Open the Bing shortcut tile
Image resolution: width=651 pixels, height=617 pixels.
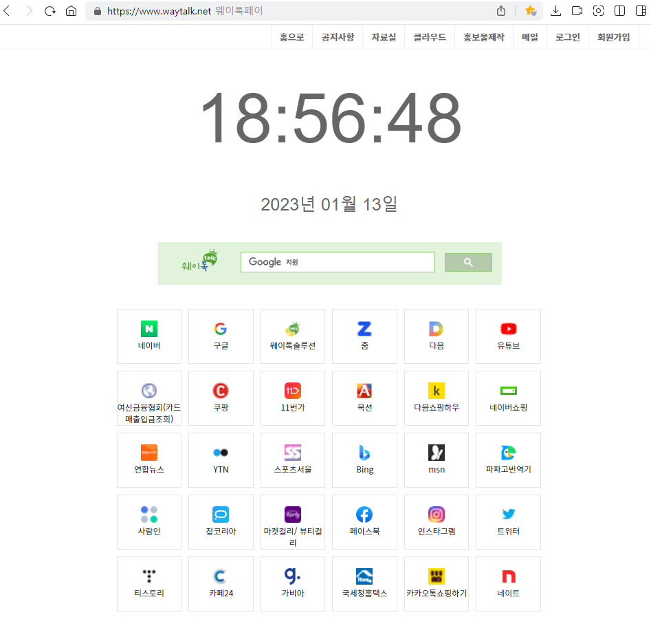pos(364,460)
